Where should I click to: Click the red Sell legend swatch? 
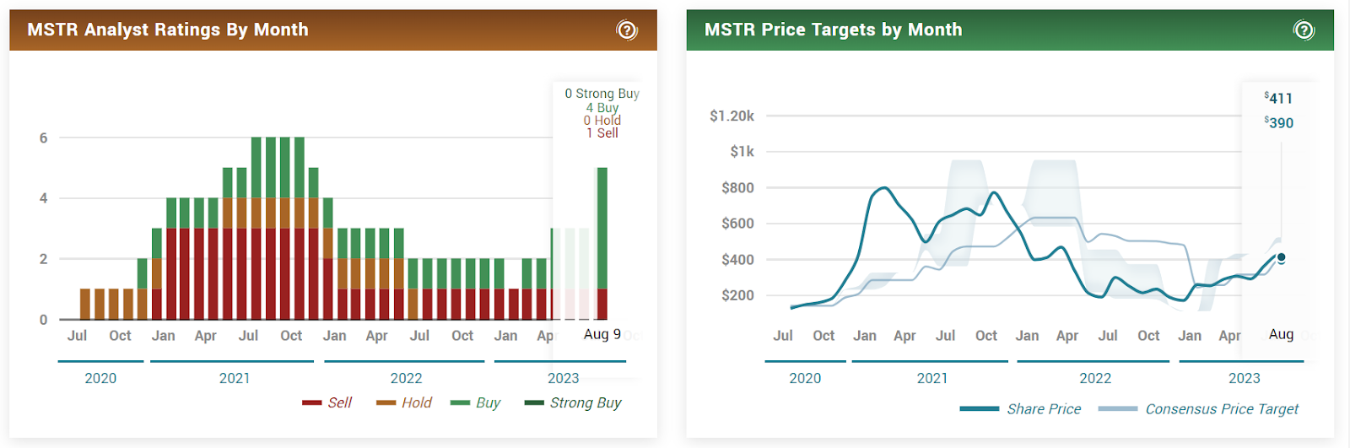click(x=311, y=403)
